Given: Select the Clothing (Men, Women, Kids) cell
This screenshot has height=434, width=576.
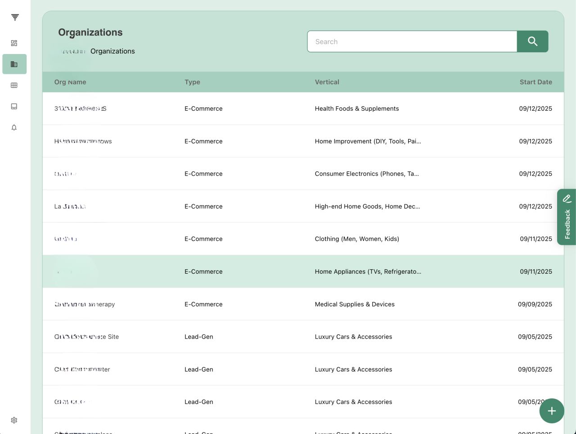Looking at the screenshot, I should coord(357,239).
